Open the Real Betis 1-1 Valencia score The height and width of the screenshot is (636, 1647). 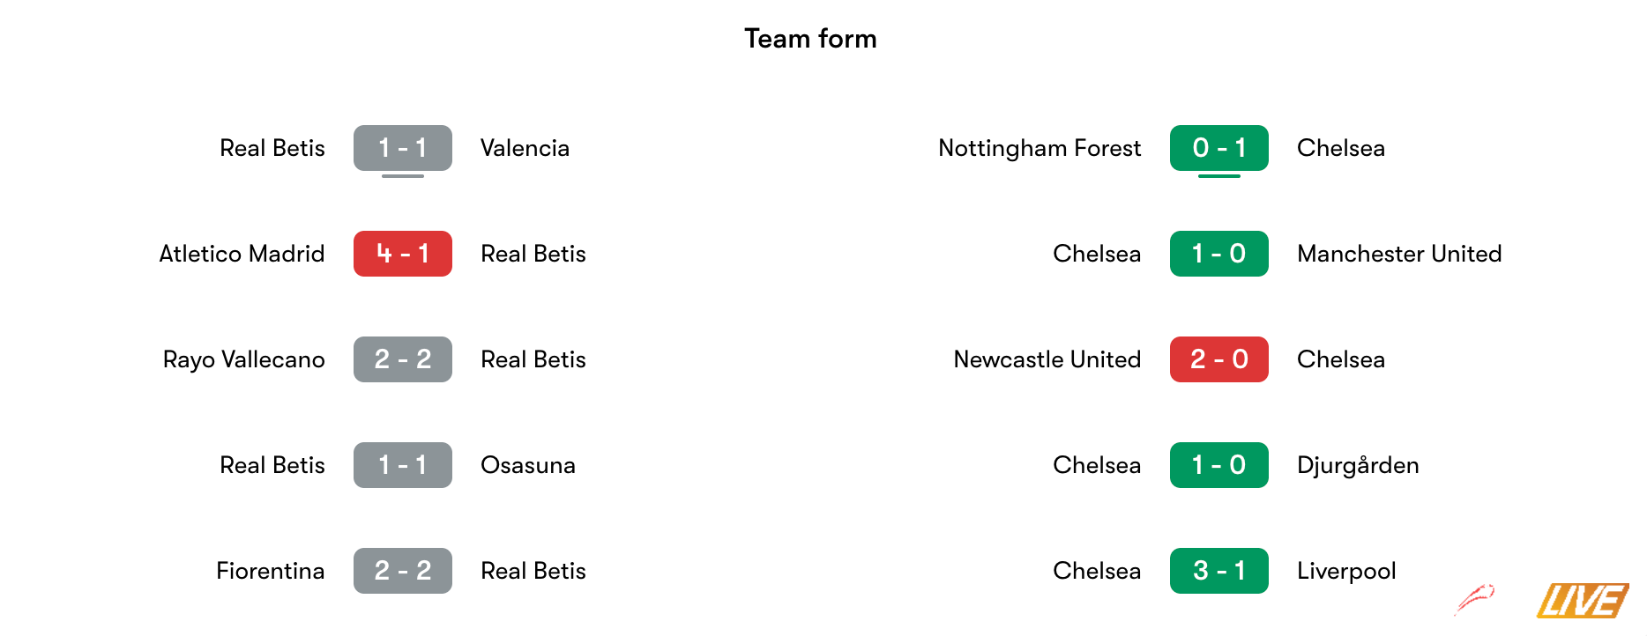[x=403, y=148]
